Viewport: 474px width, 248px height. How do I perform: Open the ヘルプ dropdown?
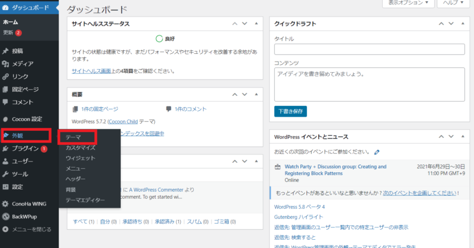click(453, 3)
